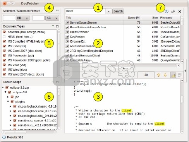The width and height of the screenshot is (189, 142).
Task: Maximize the Document Types panel
Action: [57, 26]
